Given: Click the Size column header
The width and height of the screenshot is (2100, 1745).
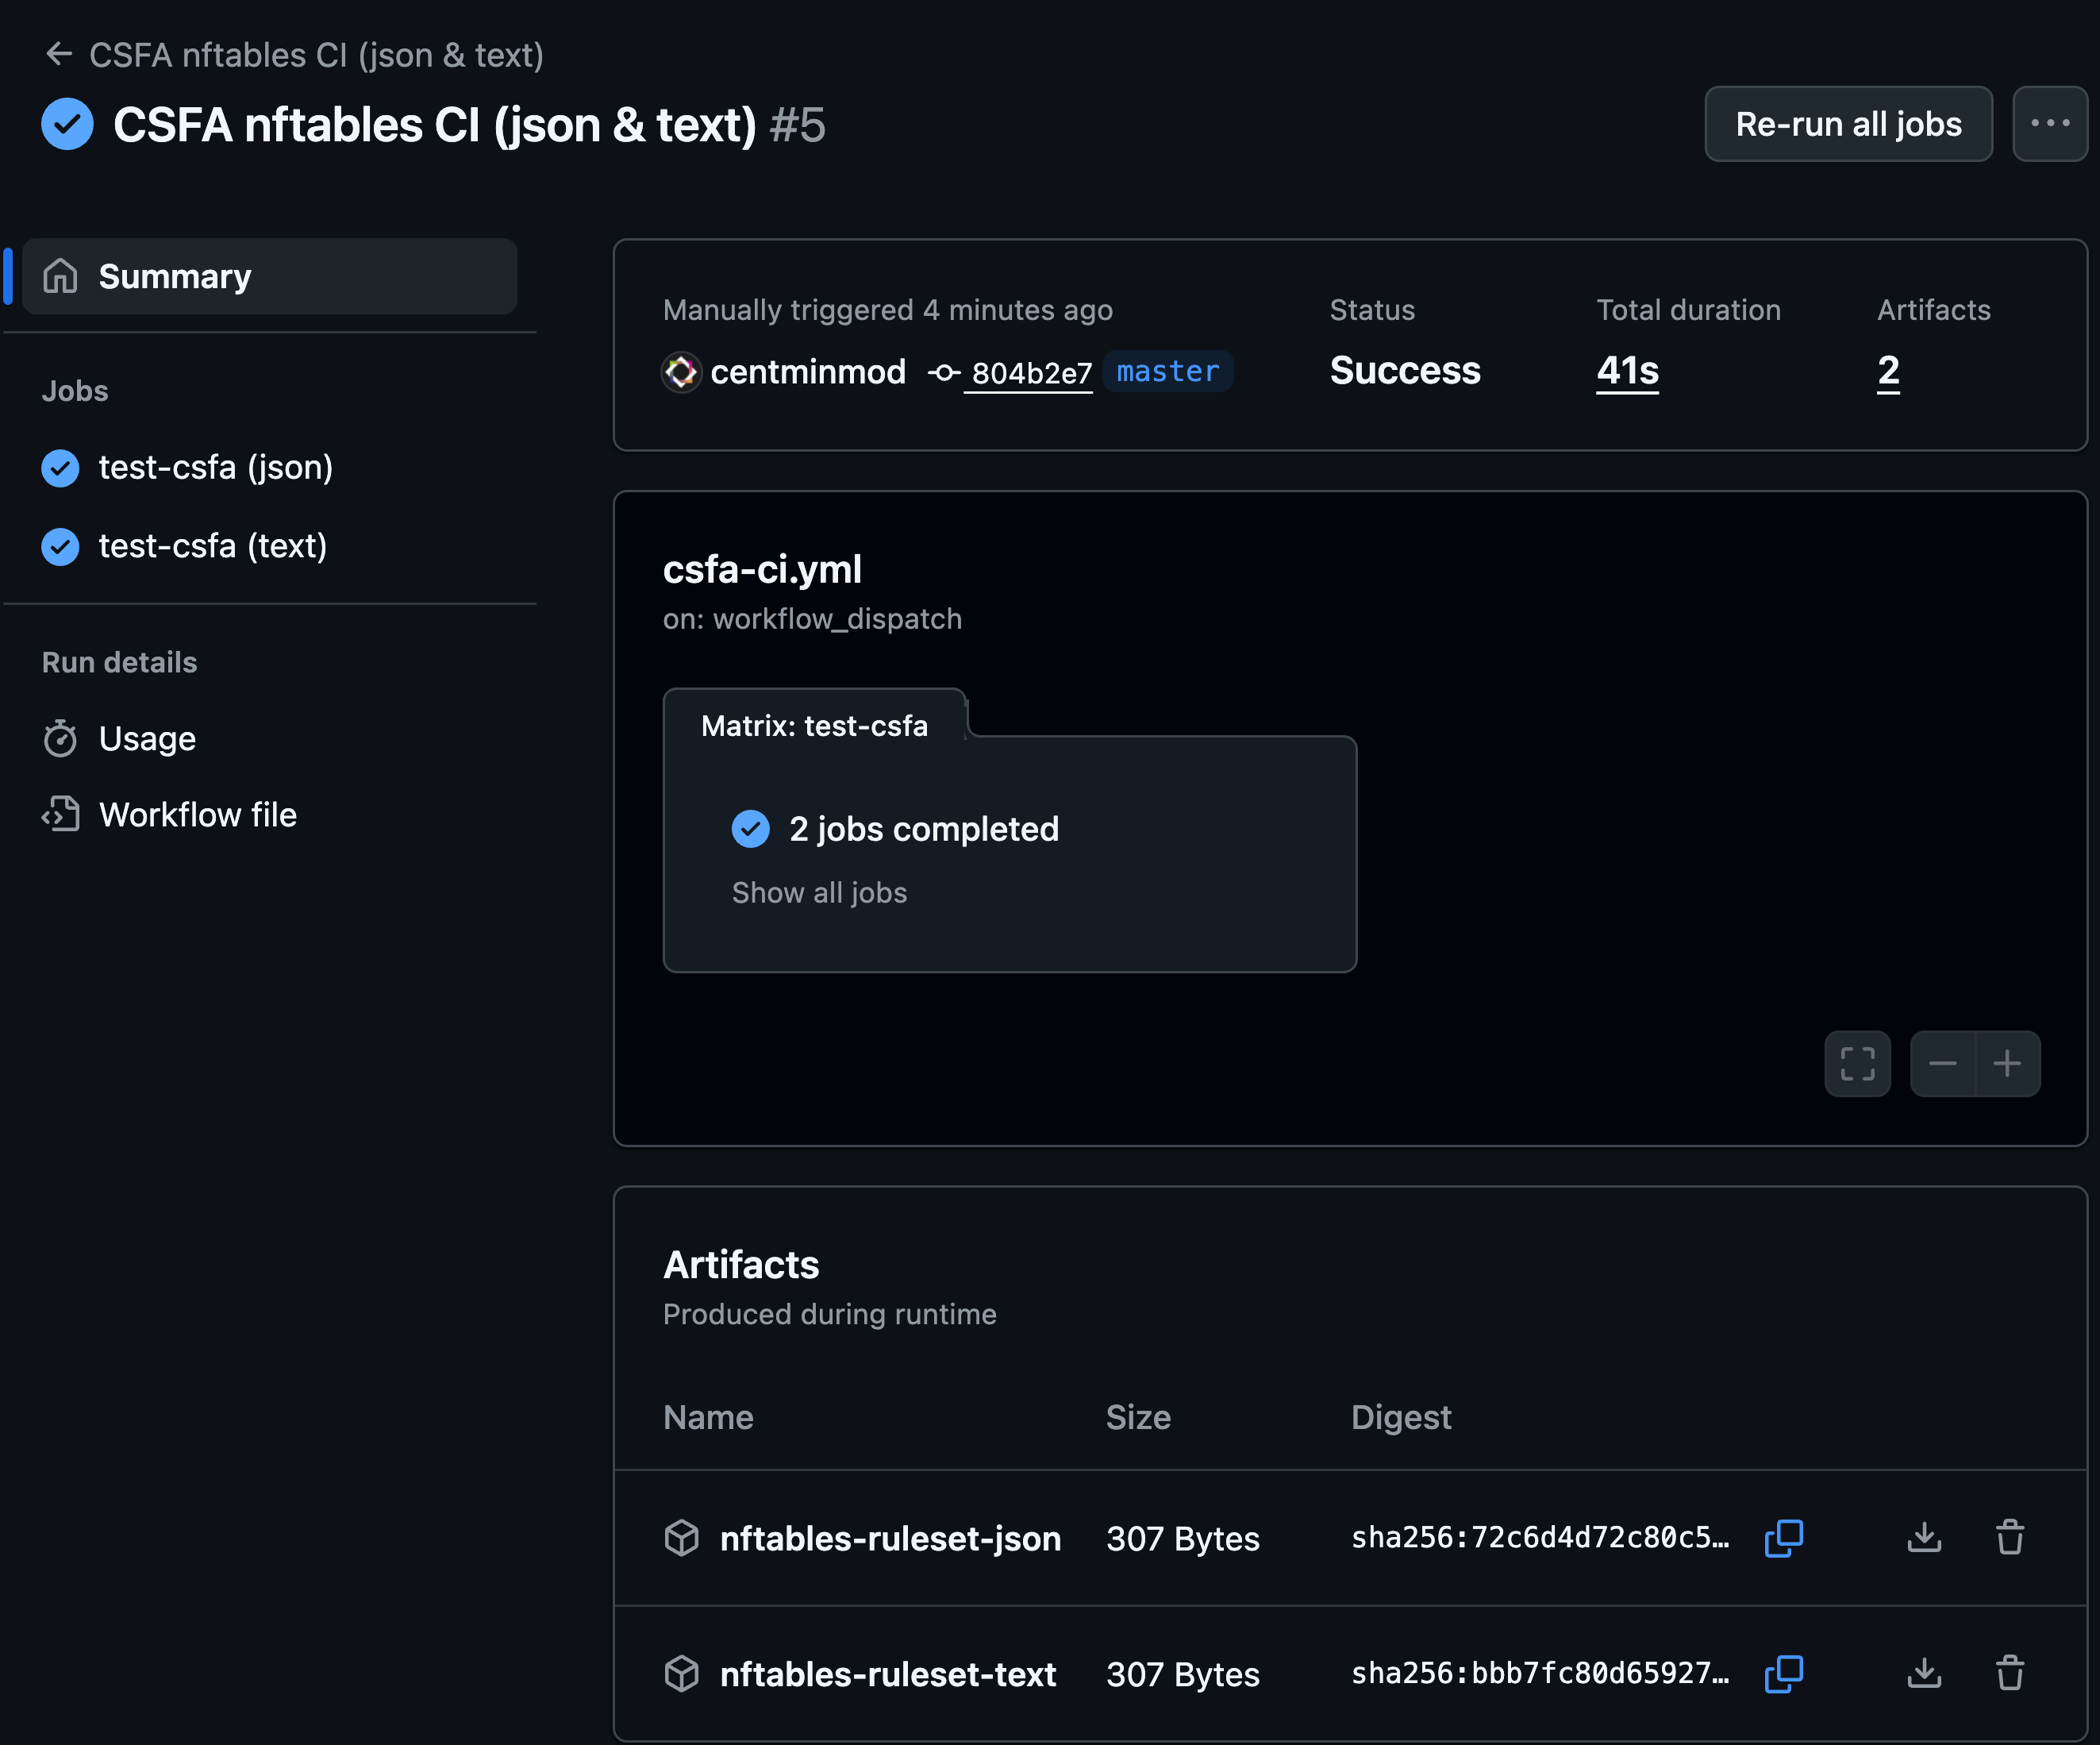Looking at the screenshot, I should pyautogui.click(x=1138, y=1417).
